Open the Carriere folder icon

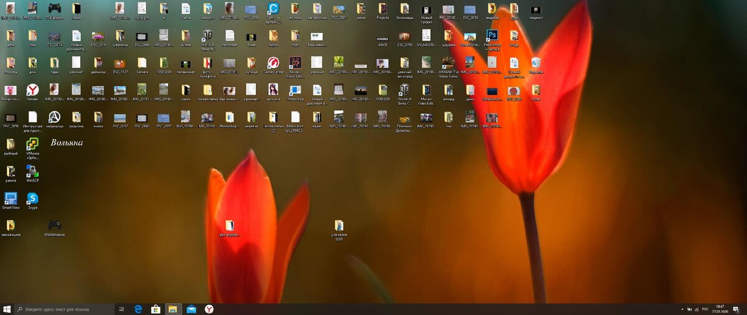click(x=142, y=64)
